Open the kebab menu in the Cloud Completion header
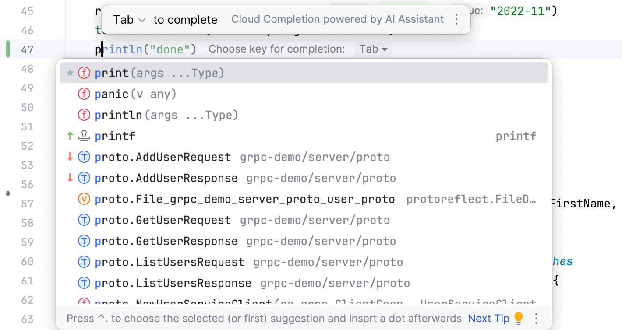Image resolution: width=622 pixels, height=330 pixels. (456, 19)
